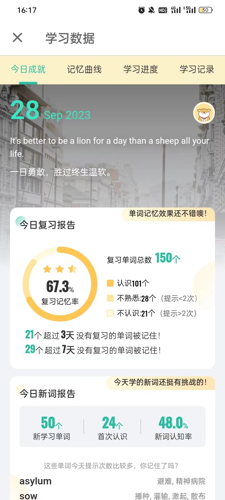
Task: Tap the 67.3% 复习记忆率 ring chart
Action: pyautogui.click(x=60, y=284)
